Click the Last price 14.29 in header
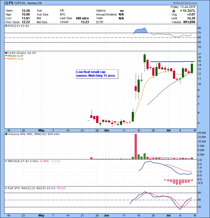The image size is (210, 218). click(x=191, y=18)
